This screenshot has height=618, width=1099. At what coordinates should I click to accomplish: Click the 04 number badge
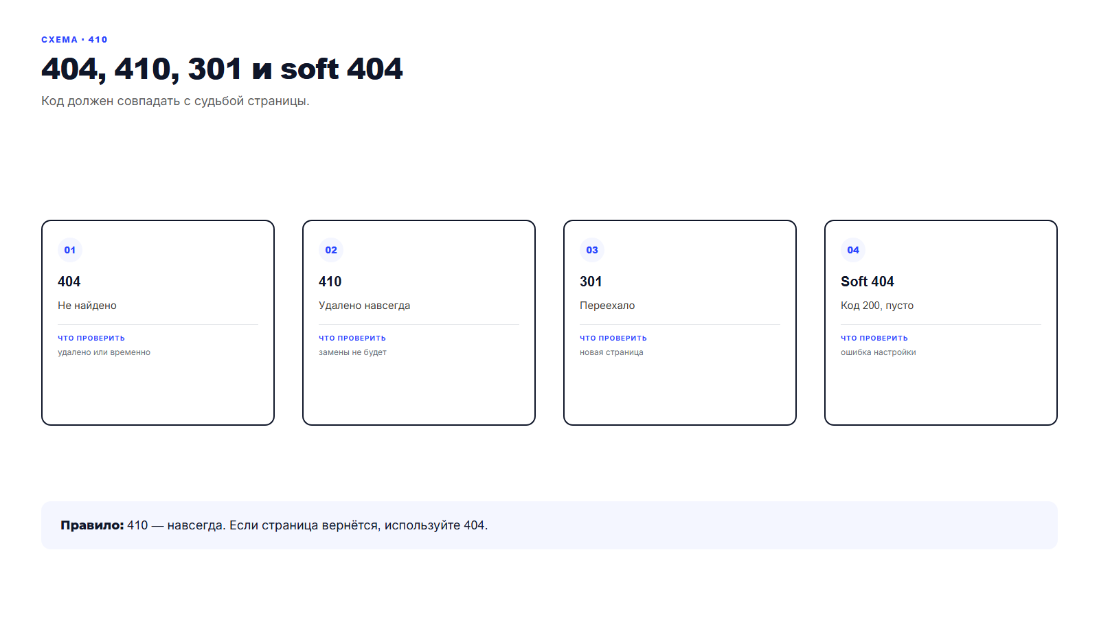[853, 250]
